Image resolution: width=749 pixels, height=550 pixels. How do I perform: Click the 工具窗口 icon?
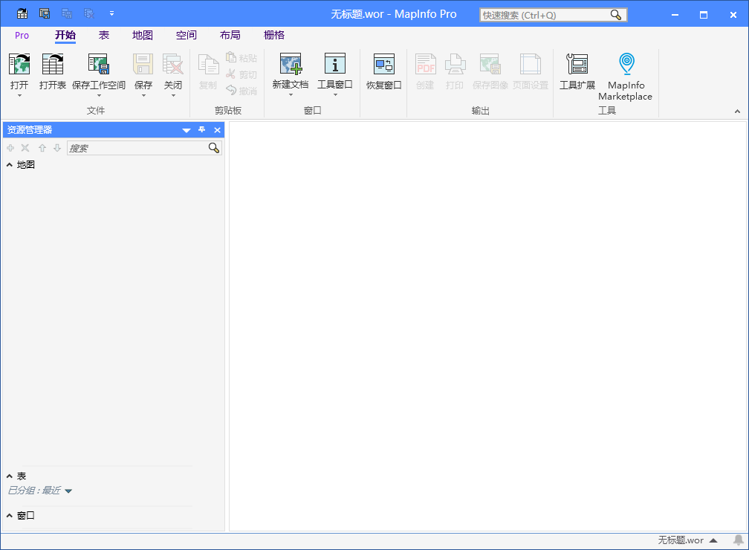(335, 64)
